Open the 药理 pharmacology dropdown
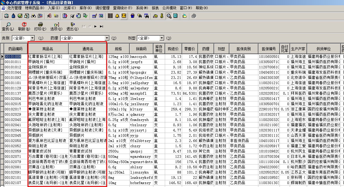344x187 pixels. (x=107, y=38)
